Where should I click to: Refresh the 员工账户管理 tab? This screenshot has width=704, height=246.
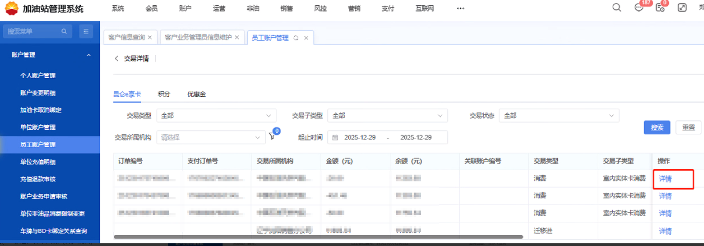[296, 38]
